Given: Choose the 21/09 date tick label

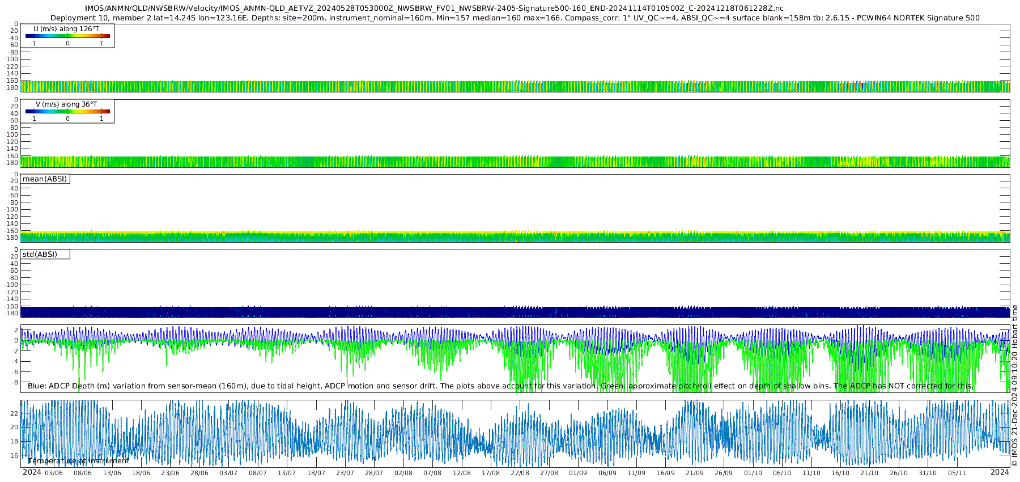Looking at the screenshot, I should 695,473.
